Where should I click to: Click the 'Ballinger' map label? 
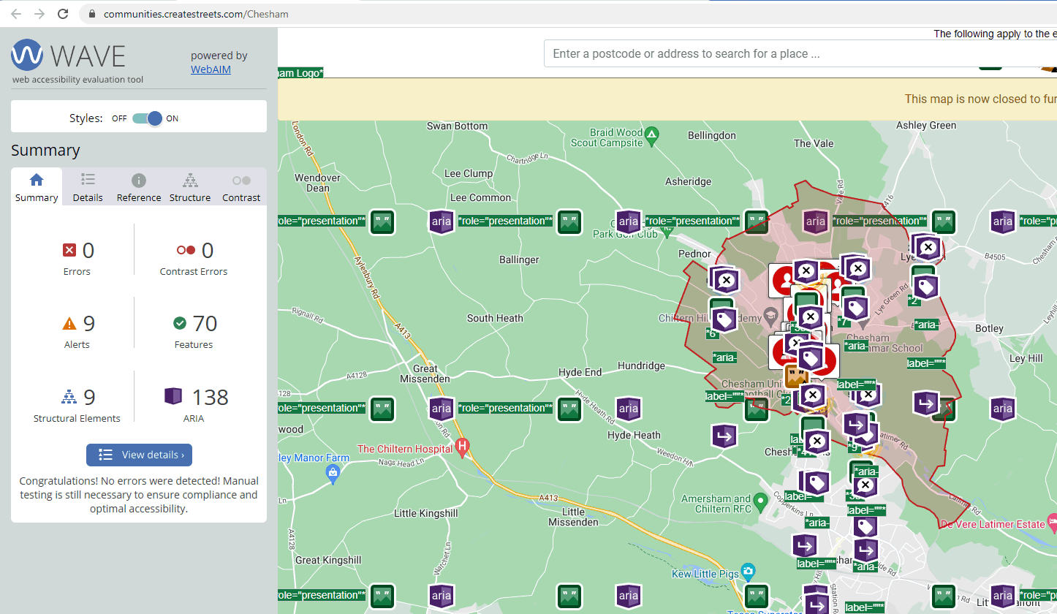pyautogui.click(x=519, y=259)
